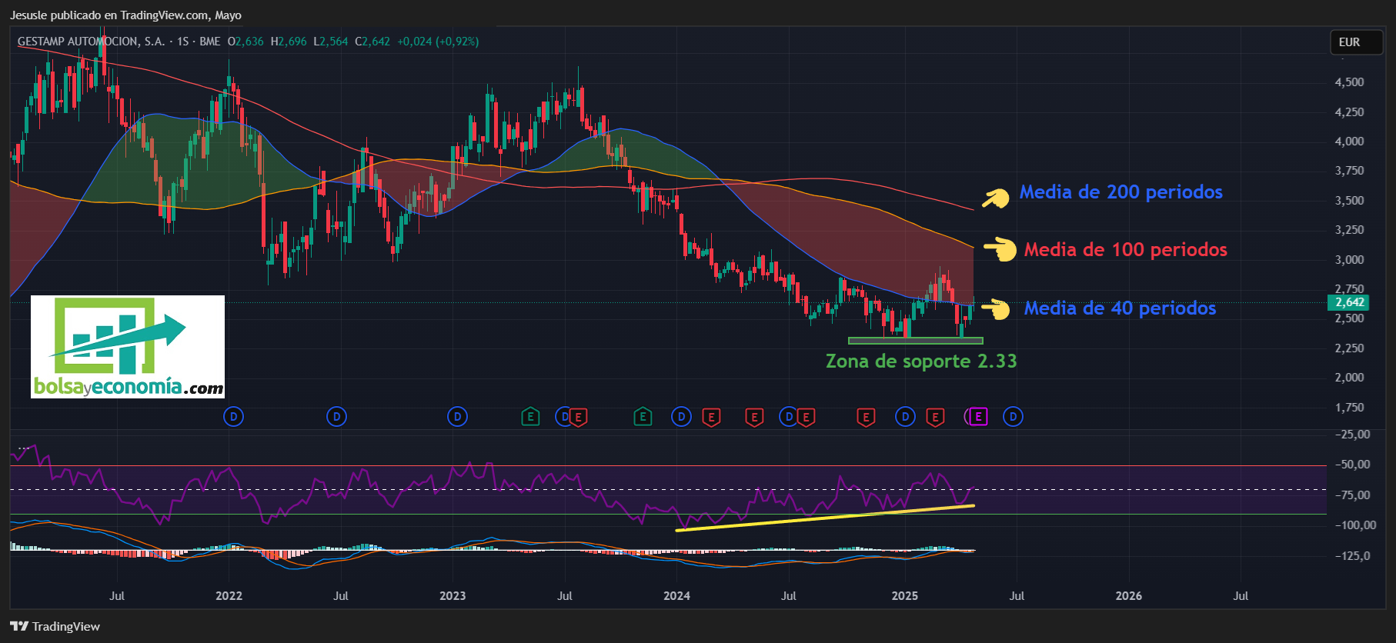Screen dimensions: 1396x643
Task: Open the red earnings marker in late 2024
Action: point(866,417)
